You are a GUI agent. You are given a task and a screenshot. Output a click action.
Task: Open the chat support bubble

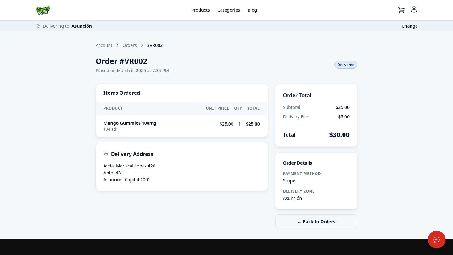[x=437, y=240]
